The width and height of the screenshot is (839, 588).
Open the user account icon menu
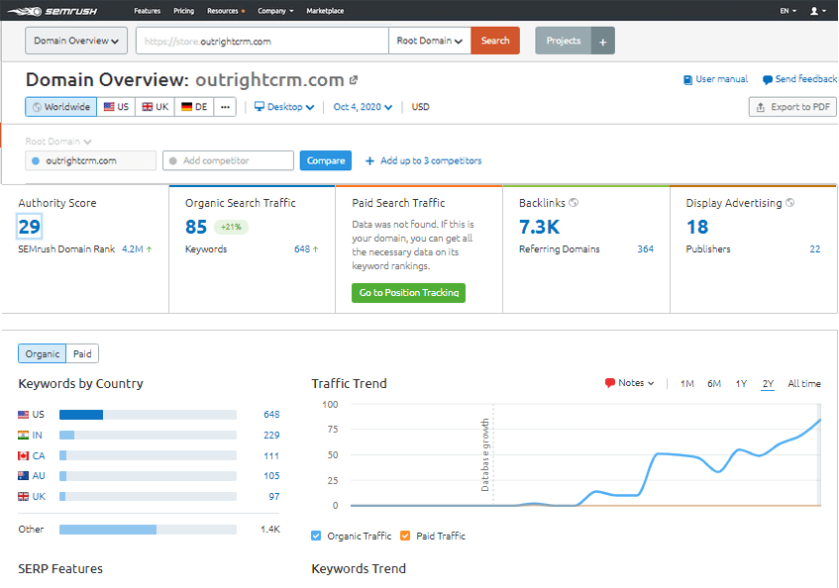pyautogui.click(x=817, y=11)
